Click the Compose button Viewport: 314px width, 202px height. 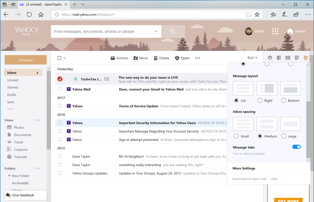click(25, 60)
